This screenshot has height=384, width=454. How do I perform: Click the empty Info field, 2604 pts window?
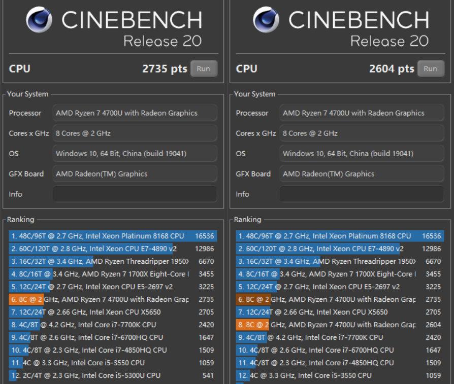(x=362, y=194)
